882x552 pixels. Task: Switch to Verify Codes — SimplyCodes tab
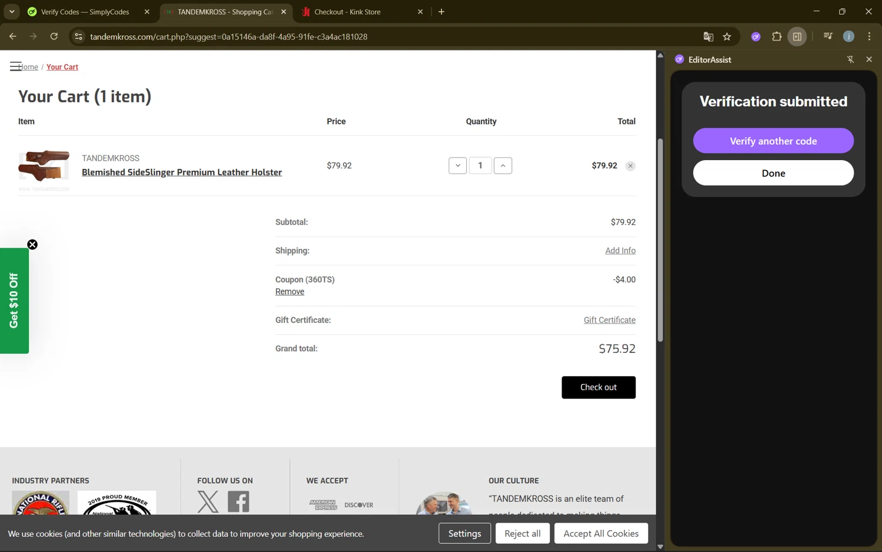pos(84,12)
